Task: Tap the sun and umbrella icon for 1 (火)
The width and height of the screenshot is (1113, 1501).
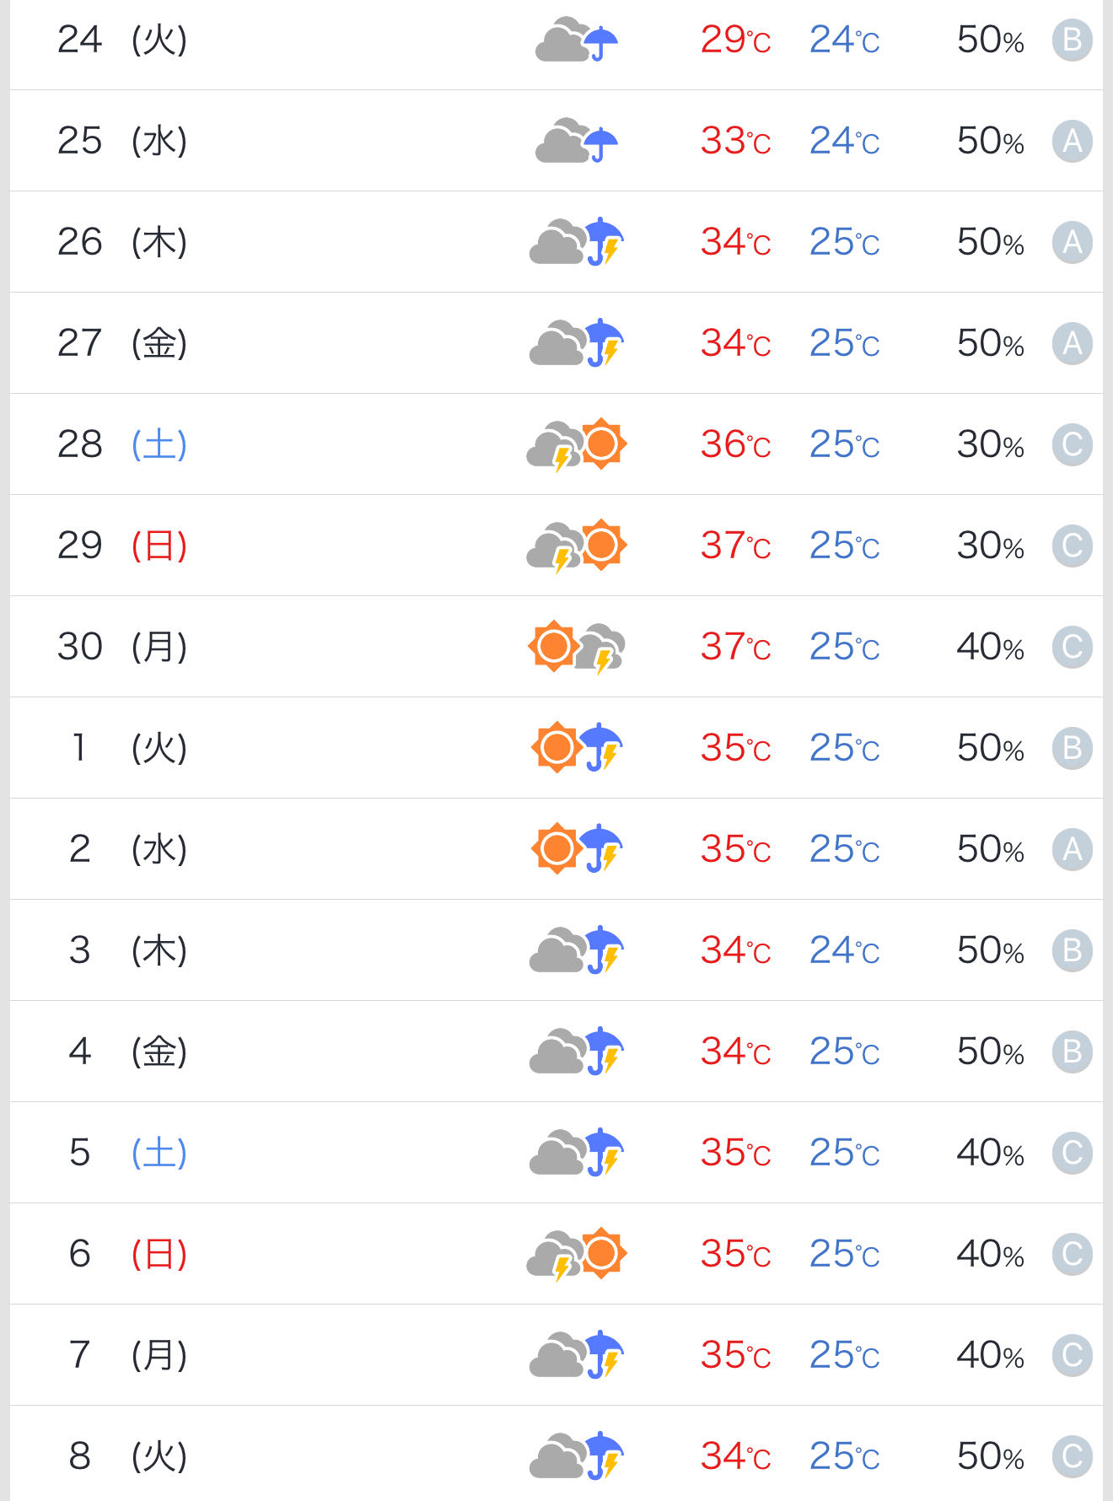Action: tap(577, 748)
